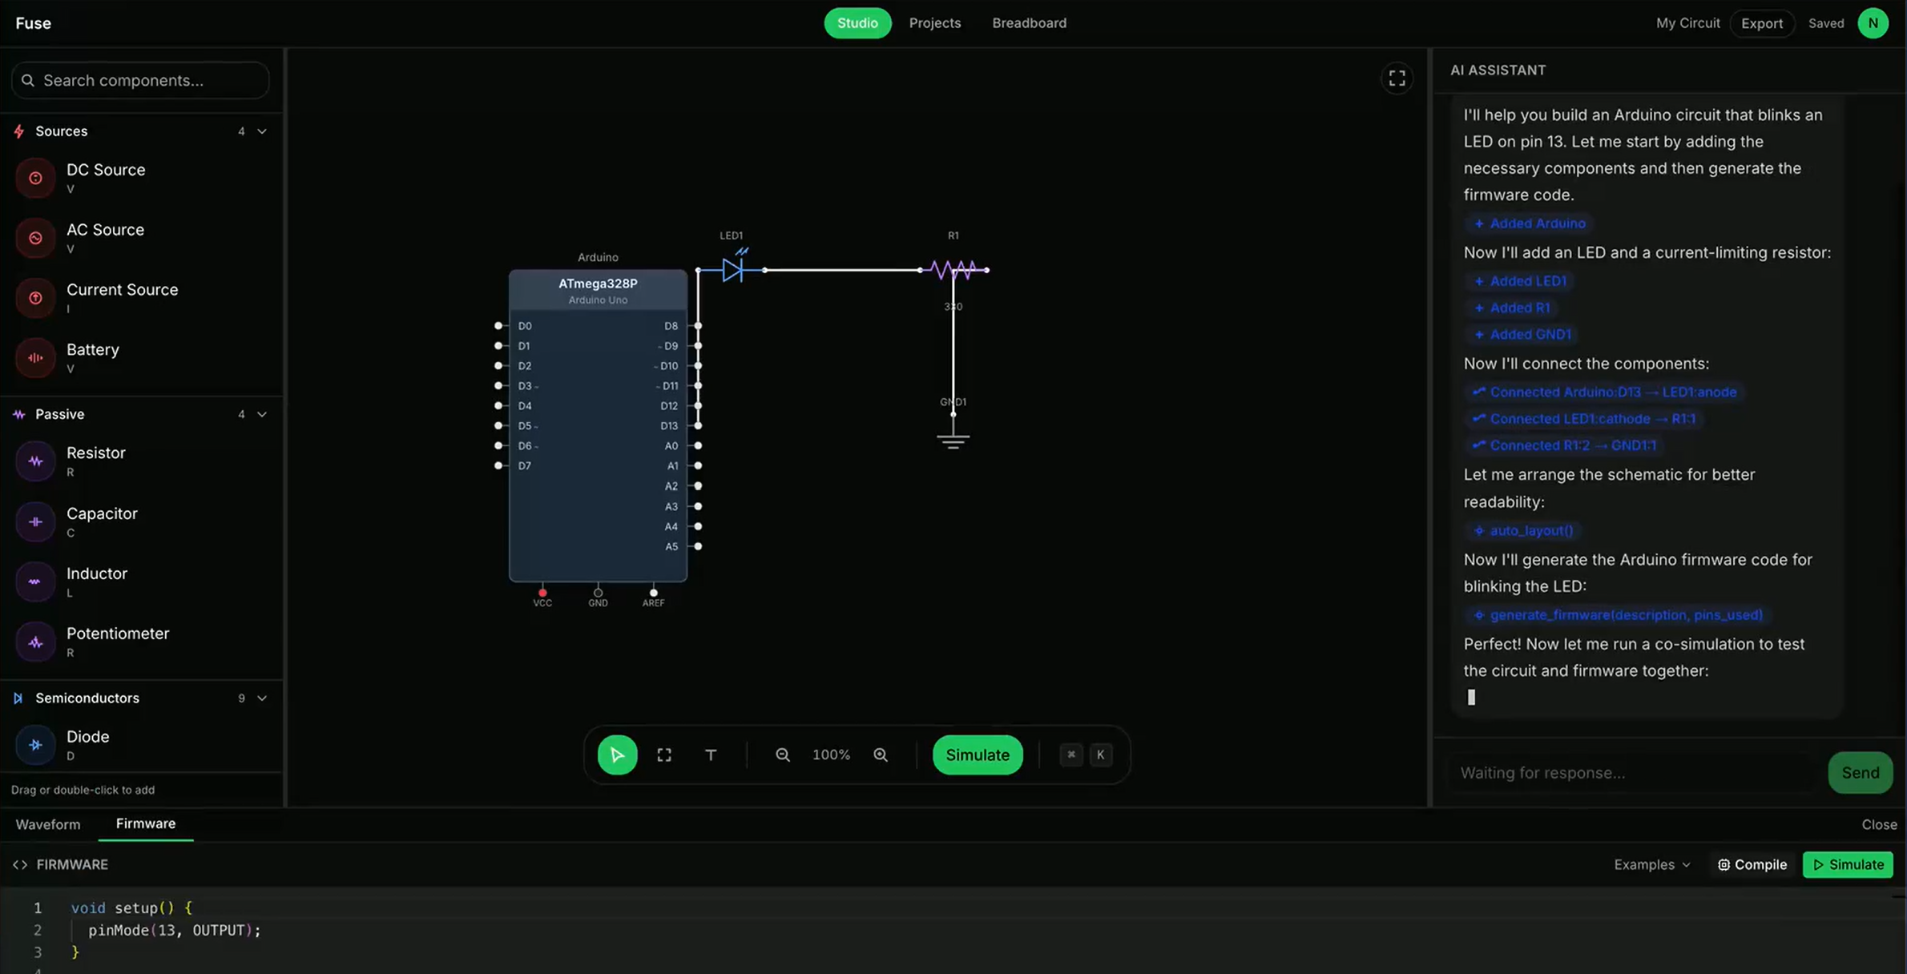Screen dimensions: 1907x974
Task: Open the Projects tab
Action: coord(934,23)
